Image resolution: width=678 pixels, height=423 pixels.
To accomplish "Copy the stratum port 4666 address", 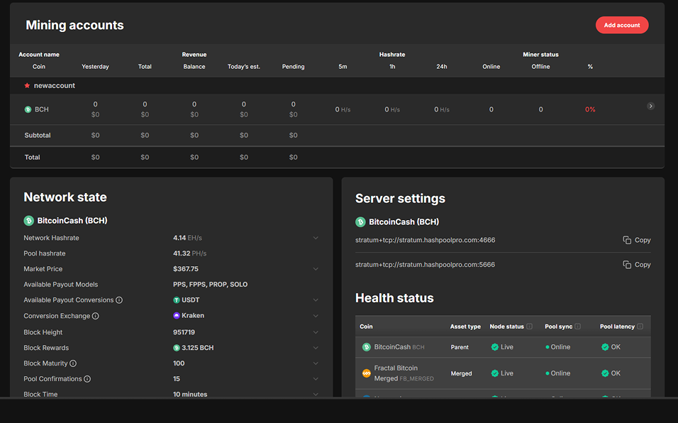I will coord(636,240).
